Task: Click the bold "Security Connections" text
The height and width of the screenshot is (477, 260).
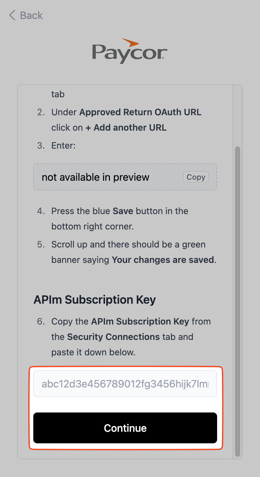Action: tap(113, 337)
